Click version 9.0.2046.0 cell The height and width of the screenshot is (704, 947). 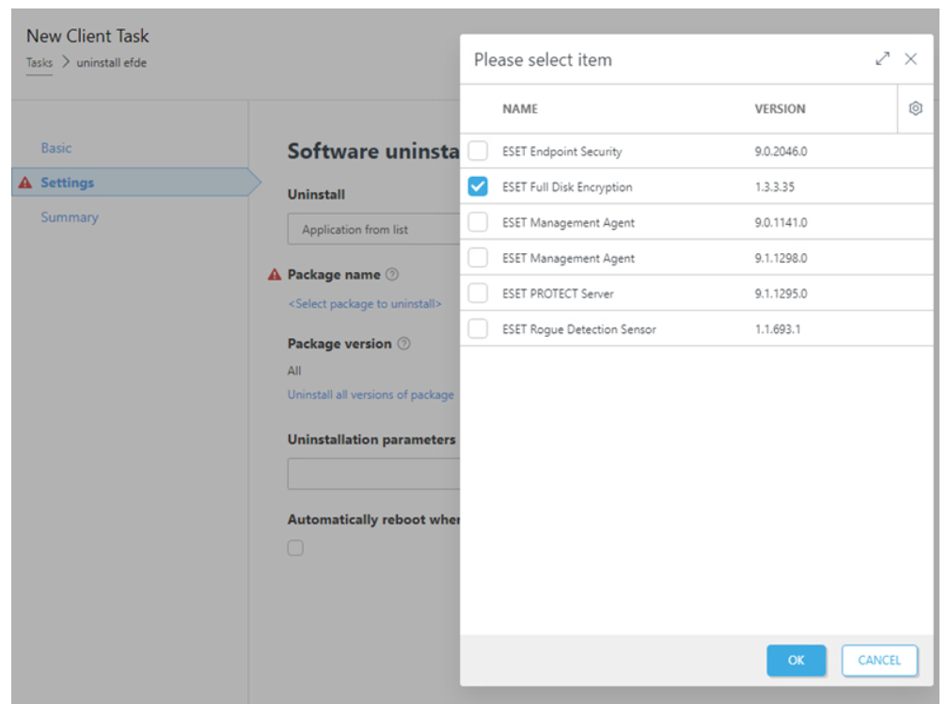tap(781, 152)
